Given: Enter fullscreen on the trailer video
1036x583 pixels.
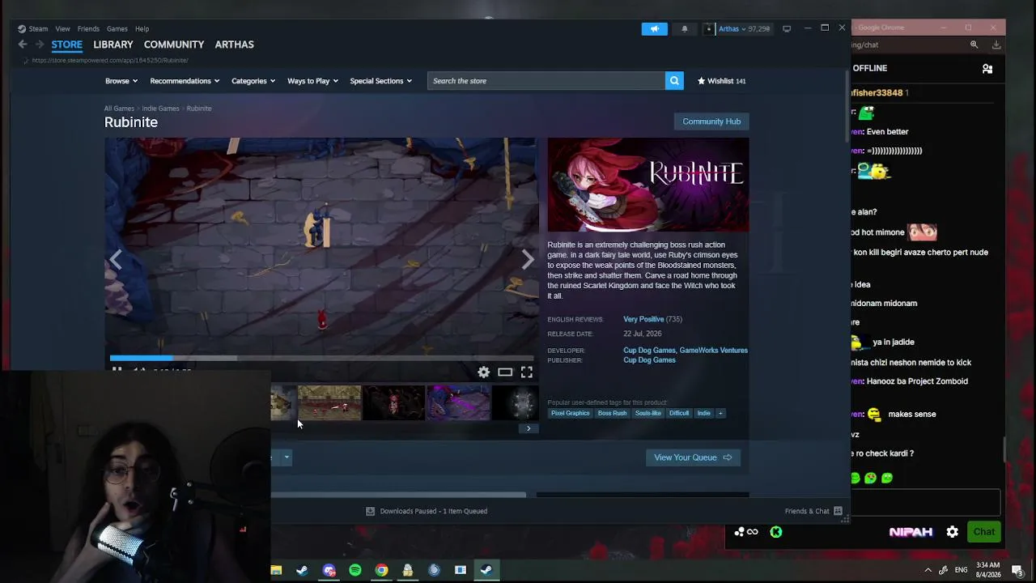Looking at the screenshot, I should coord(527,372).
